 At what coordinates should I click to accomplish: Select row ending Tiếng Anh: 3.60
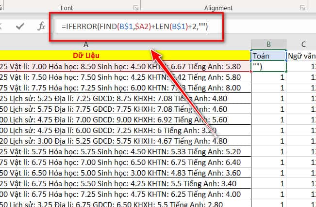coord(125,173)
